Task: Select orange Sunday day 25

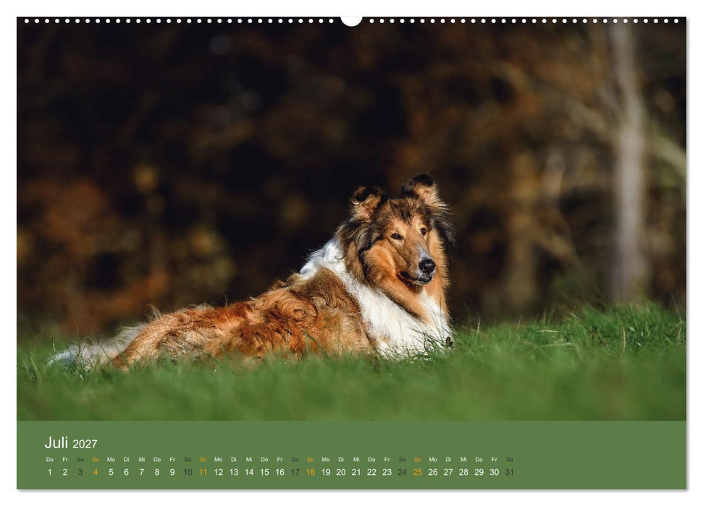Action: click(418, 472)
